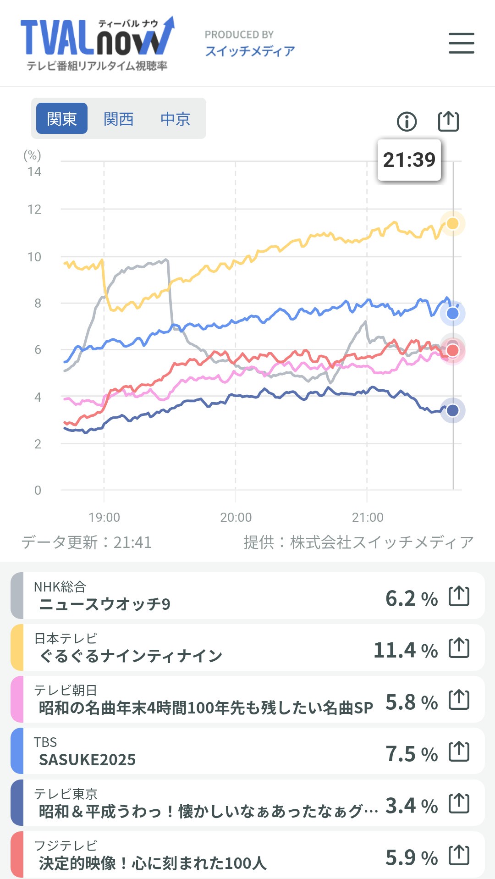
Task: Share the テレビ東京 rating row
Action: pos(459,803)
